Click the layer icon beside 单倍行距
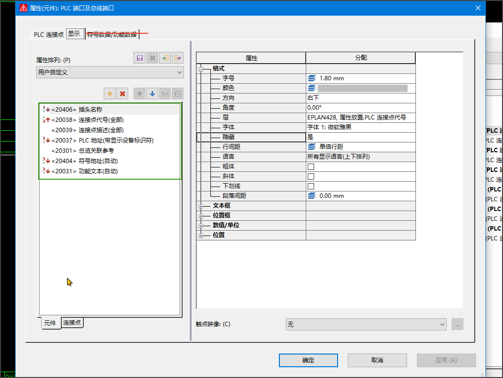The width and height of the screenshot is (503, 378). (312, 146)
